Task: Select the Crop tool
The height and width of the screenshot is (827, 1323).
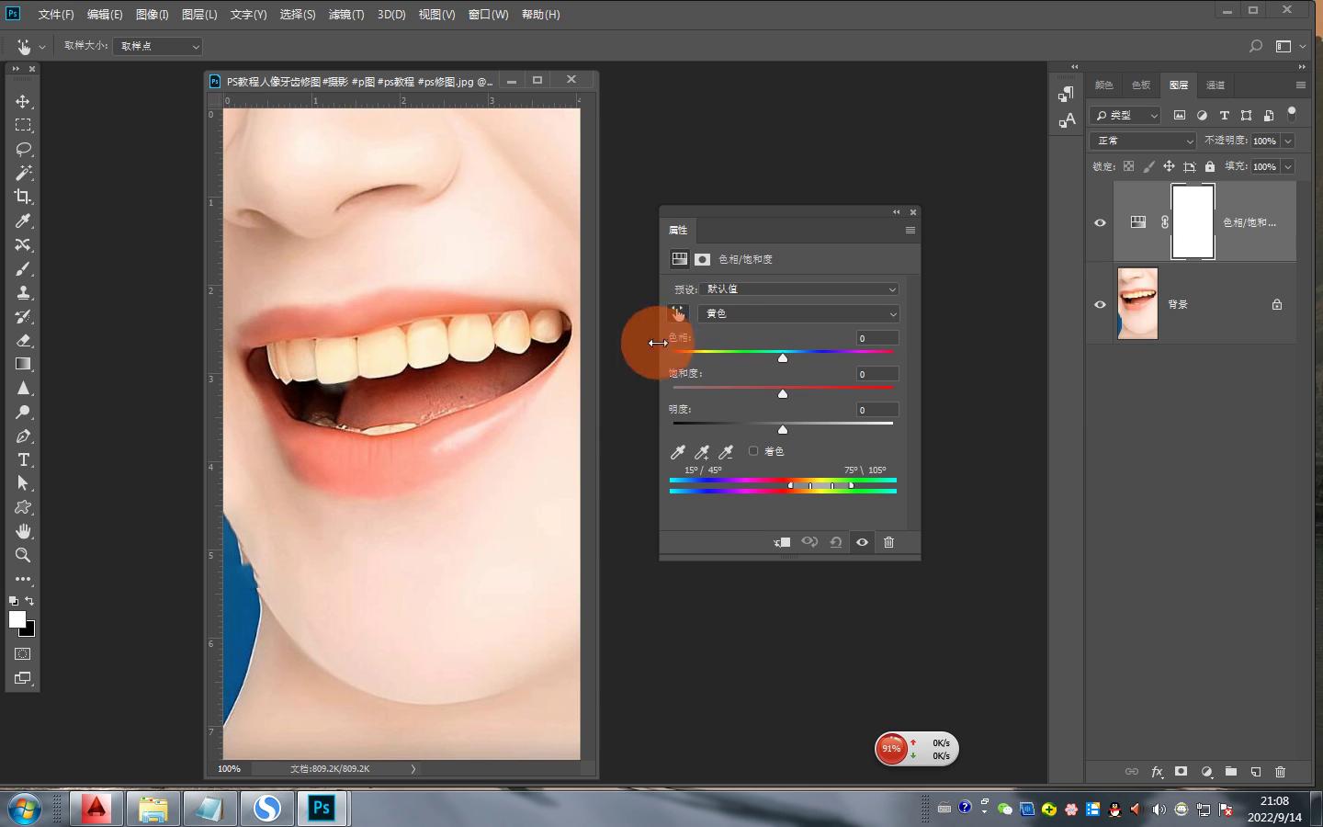Action: 23,197
